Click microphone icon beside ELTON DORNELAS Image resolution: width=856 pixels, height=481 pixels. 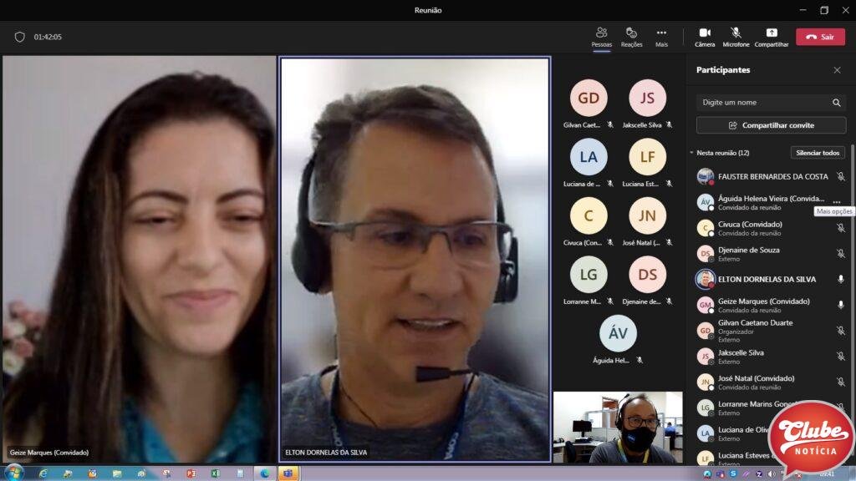coord(841,279)
